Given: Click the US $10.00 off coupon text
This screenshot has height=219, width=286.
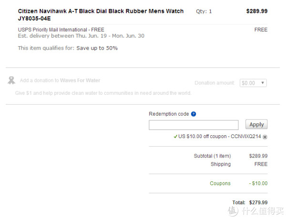Looking at the screenshot, I should (219, 137).
